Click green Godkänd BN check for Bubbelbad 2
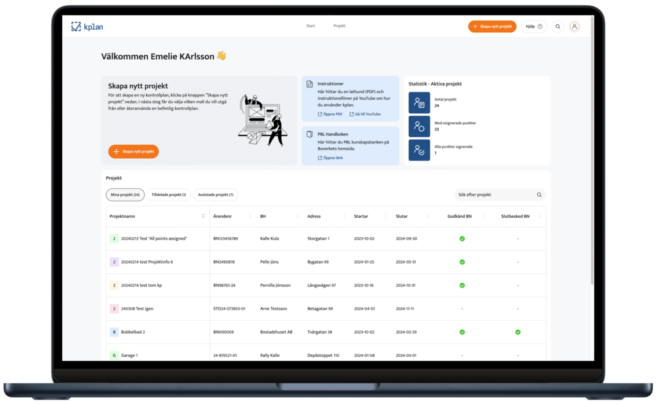658x405 pixels. tap(462, 332)
